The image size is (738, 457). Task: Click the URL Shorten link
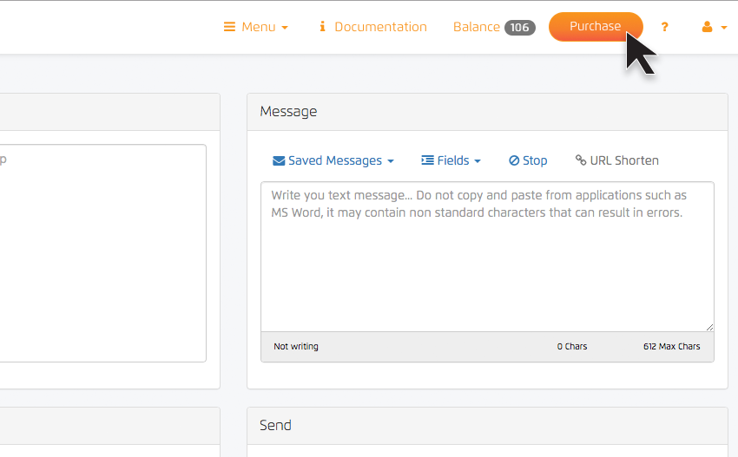pos(617,160)
